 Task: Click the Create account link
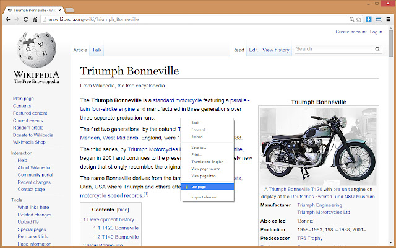point(350,32)
